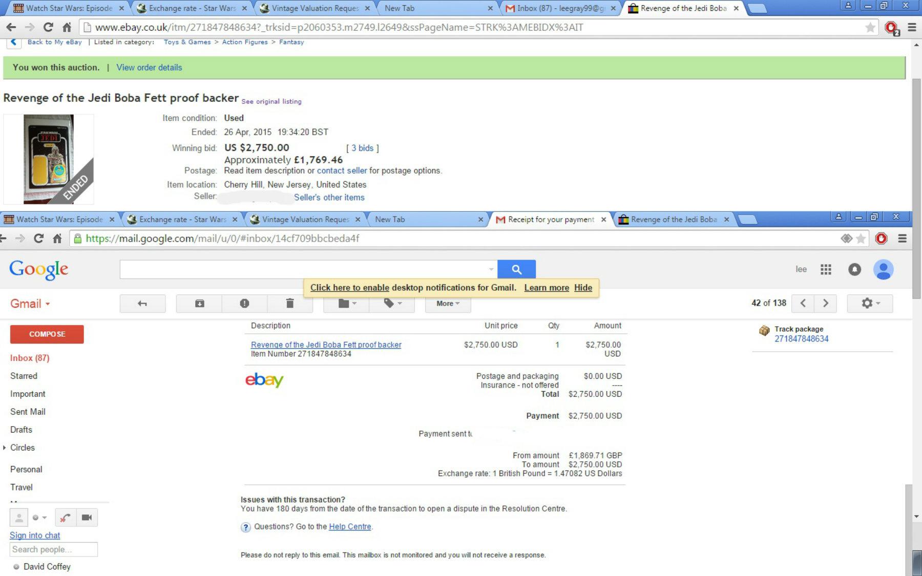This screenshot has width=922, height=576.
Task: Archive the open email
Action: (x=199, y=304)
